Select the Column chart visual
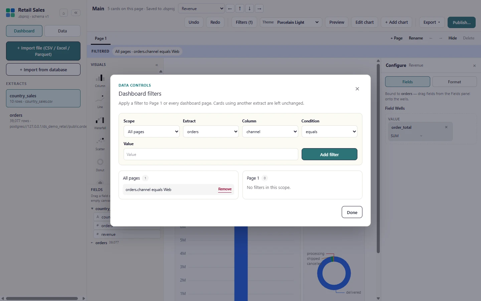 coord(100,81)
